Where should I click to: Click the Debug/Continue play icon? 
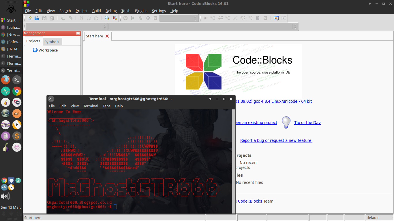tap(205, 18)
